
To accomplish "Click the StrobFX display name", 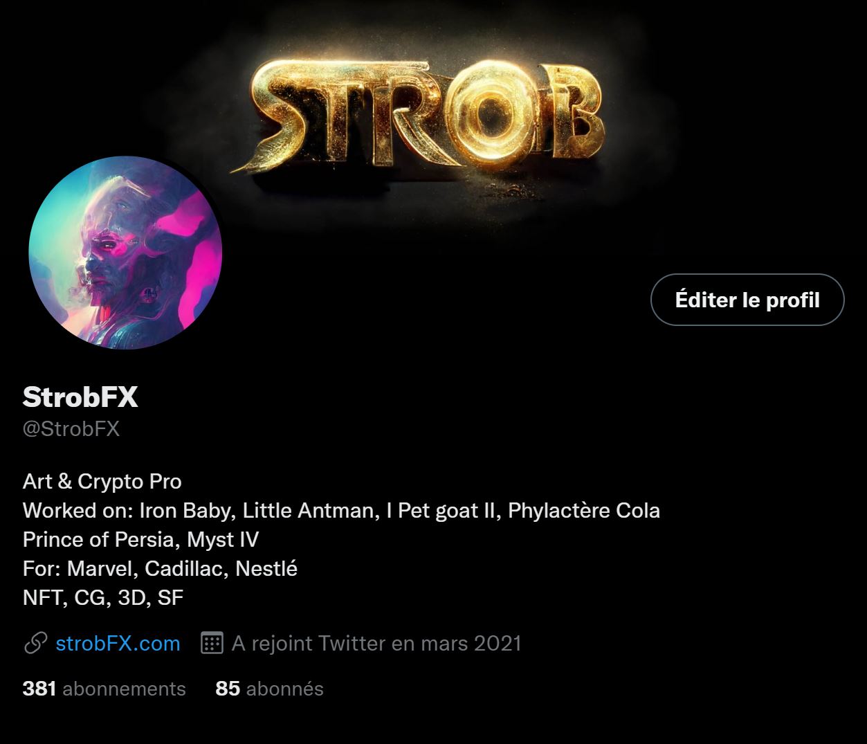I will 80,397.
